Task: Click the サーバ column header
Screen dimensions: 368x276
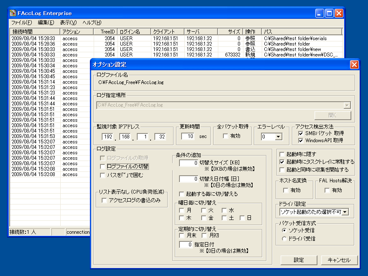Action: pos(201,31)
